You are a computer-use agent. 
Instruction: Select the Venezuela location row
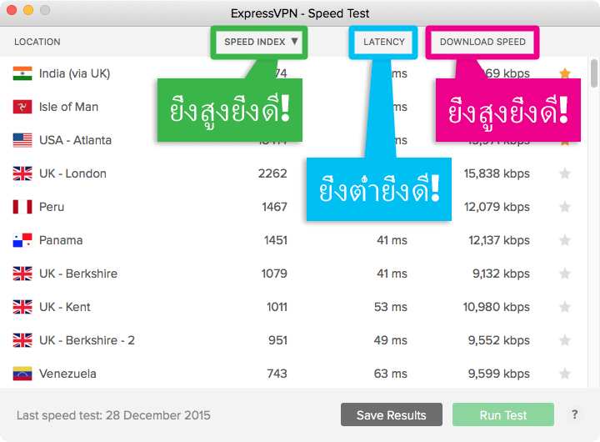(294, 374)
